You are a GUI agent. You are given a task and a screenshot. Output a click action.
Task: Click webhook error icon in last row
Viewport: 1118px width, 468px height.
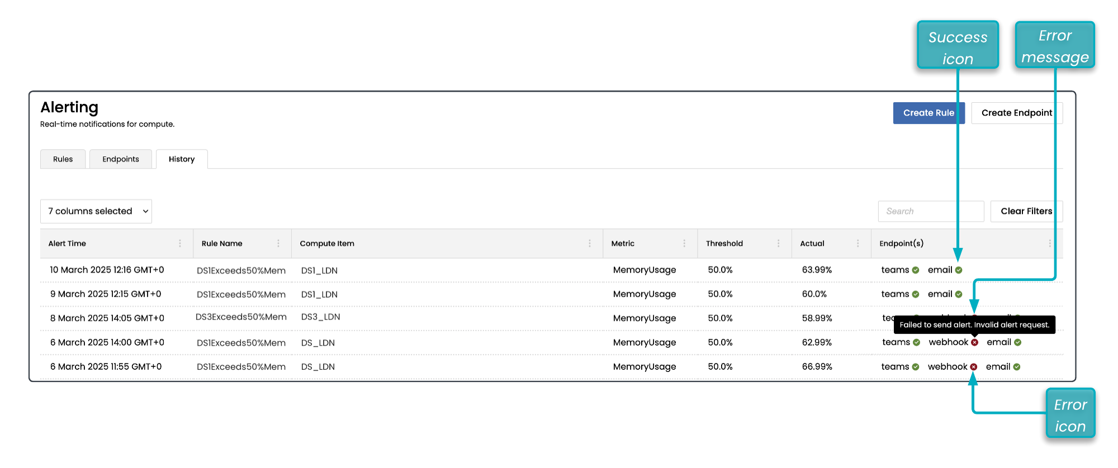(973, 367)
